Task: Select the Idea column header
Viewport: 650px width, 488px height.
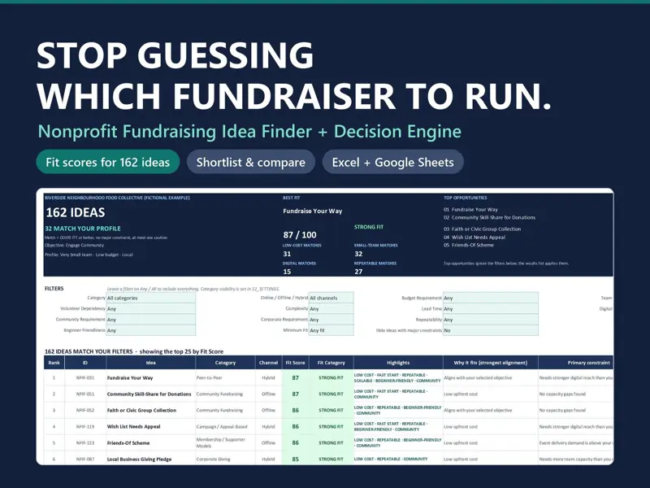Action: [x=151, y=362]
